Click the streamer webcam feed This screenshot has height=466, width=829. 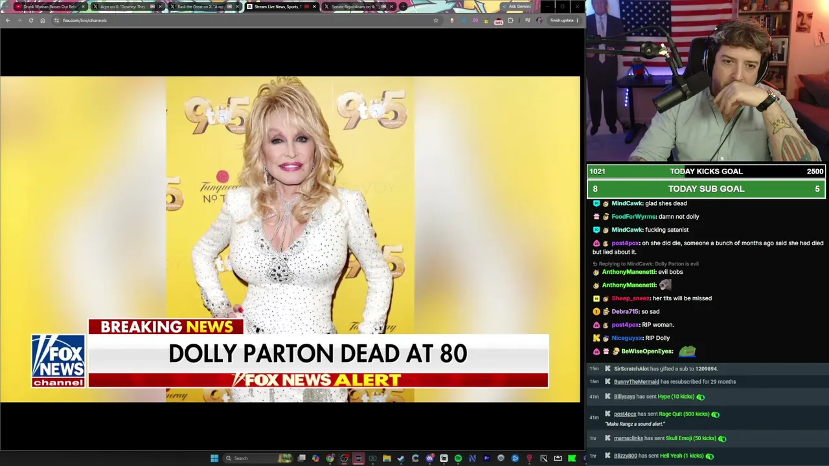click(x=707, y=81)
